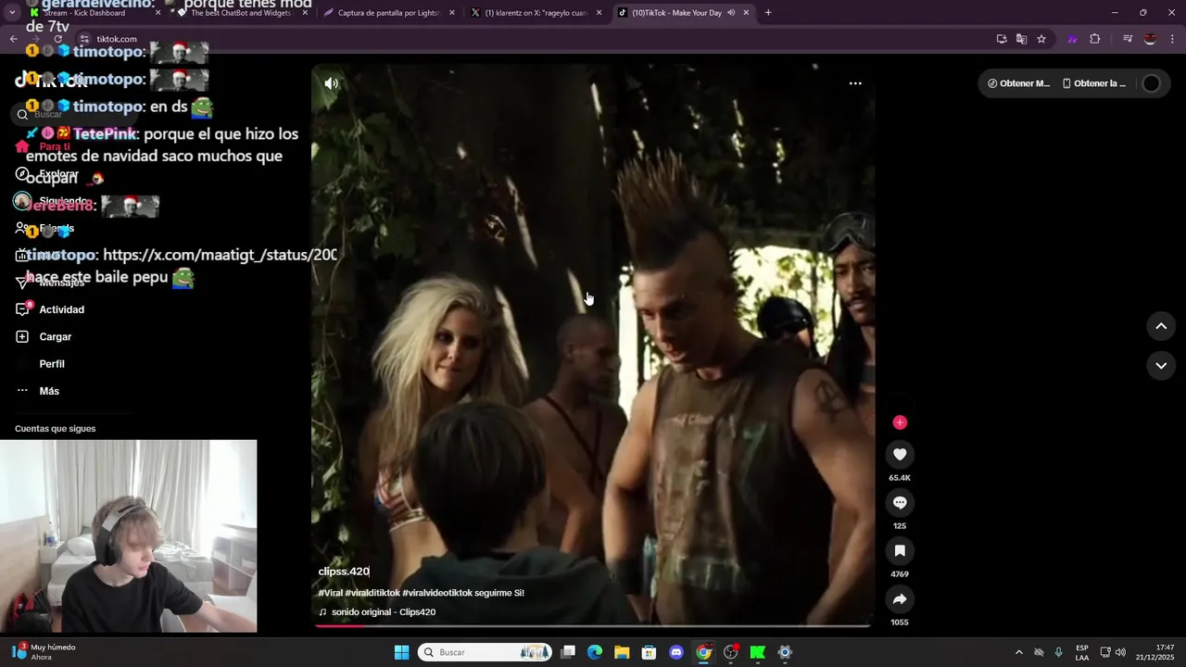Click the Explorar compass icon

(22, 174)
